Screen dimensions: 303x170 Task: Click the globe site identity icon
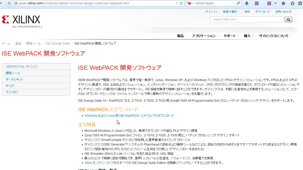[x=16, y=3]
